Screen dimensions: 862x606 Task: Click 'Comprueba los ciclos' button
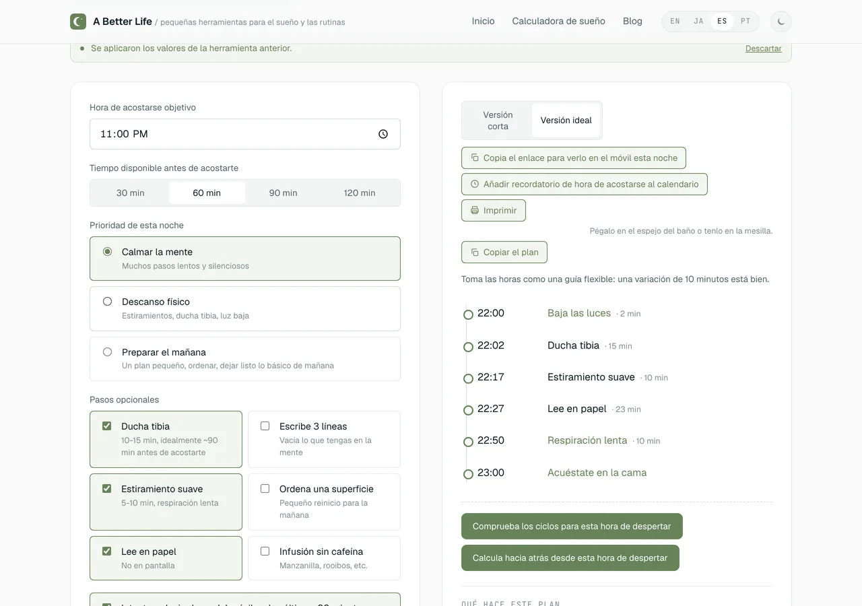pyautogui.click(x=572, y=527)
